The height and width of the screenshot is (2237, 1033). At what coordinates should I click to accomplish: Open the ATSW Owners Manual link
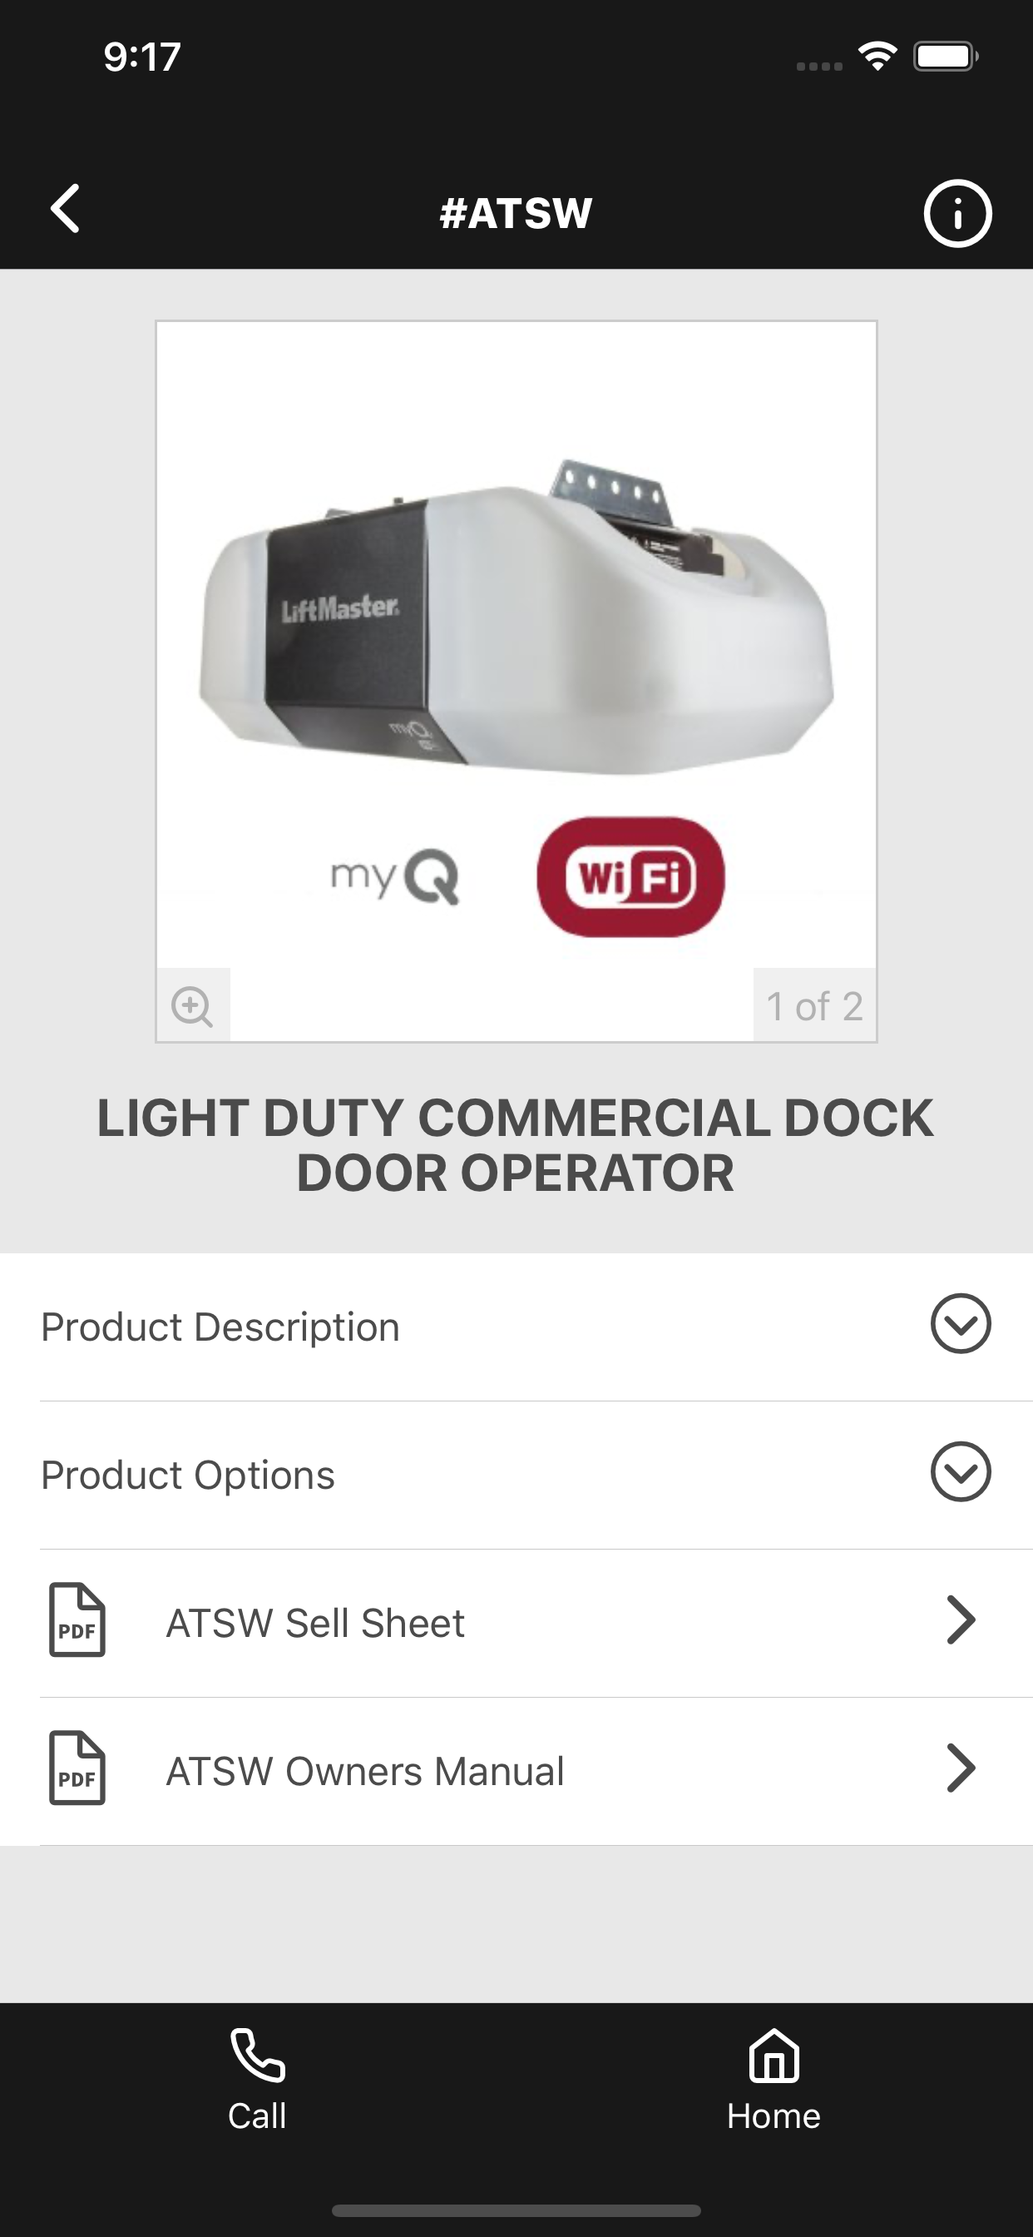point(364,1772)
